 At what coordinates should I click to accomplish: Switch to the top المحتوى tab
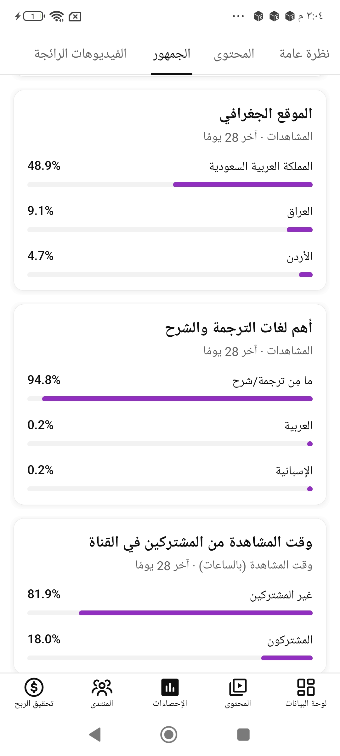tap(234, 54)
